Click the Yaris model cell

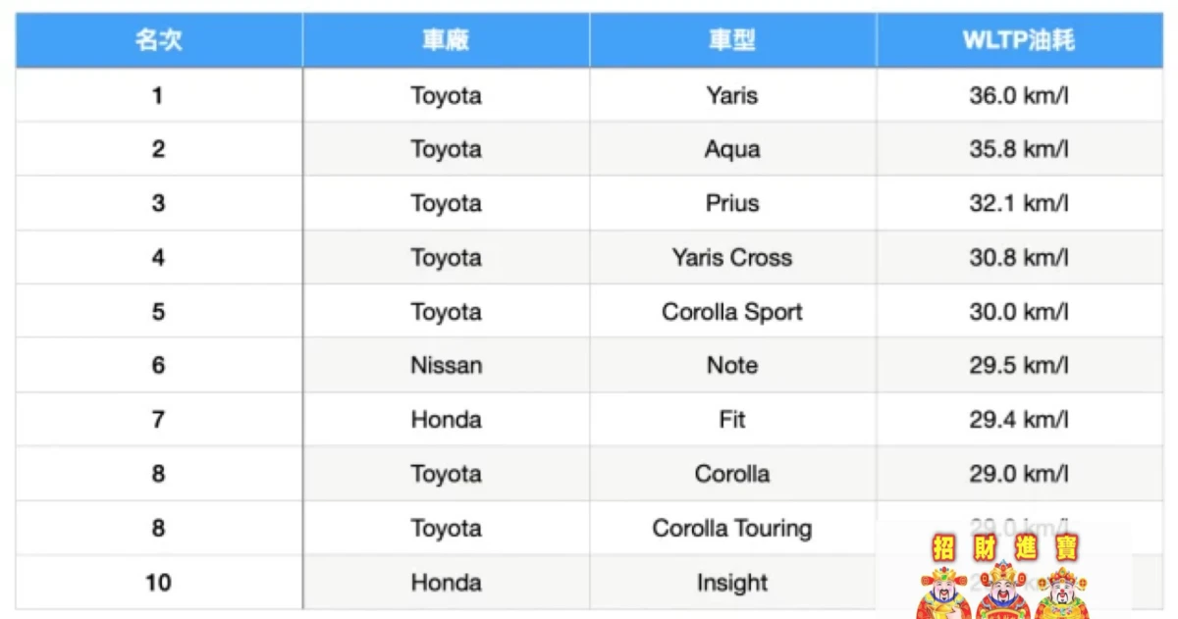[732, 95]
